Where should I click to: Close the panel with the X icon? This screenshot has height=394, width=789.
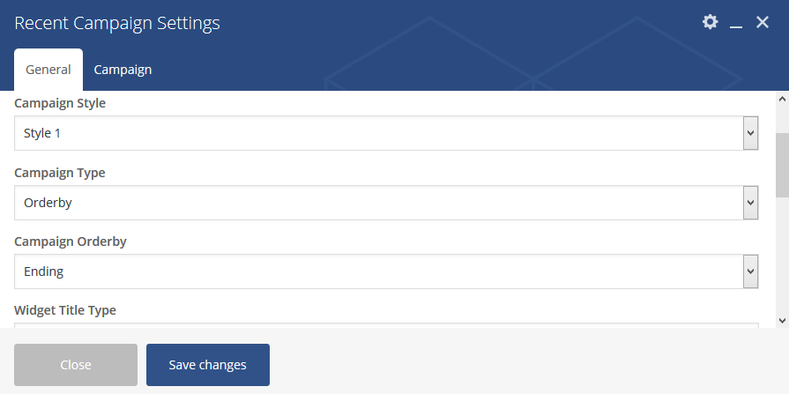coord(763,22)
